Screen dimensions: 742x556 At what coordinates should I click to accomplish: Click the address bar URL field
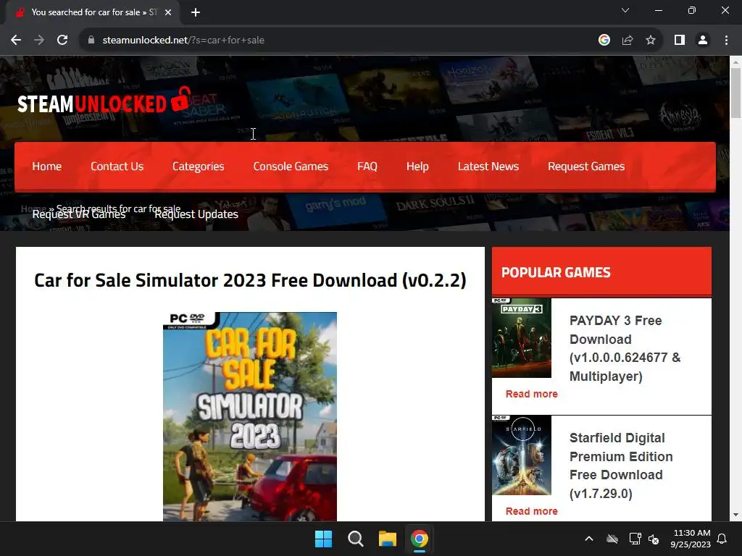point(341,41)
